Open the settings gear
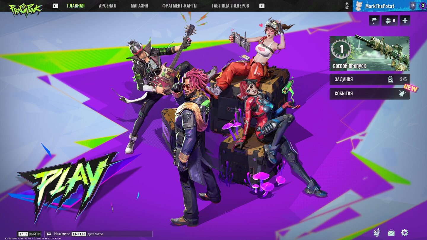The image size is (427, 240). (x=404, y=233)
